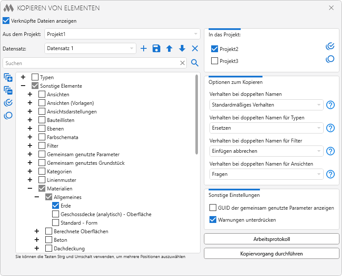Save the Datensatz with the floppy disk icon
Image resolution: width=342 pixels, height=276 pixels.
pyautogui.click(x=156, y=49)
